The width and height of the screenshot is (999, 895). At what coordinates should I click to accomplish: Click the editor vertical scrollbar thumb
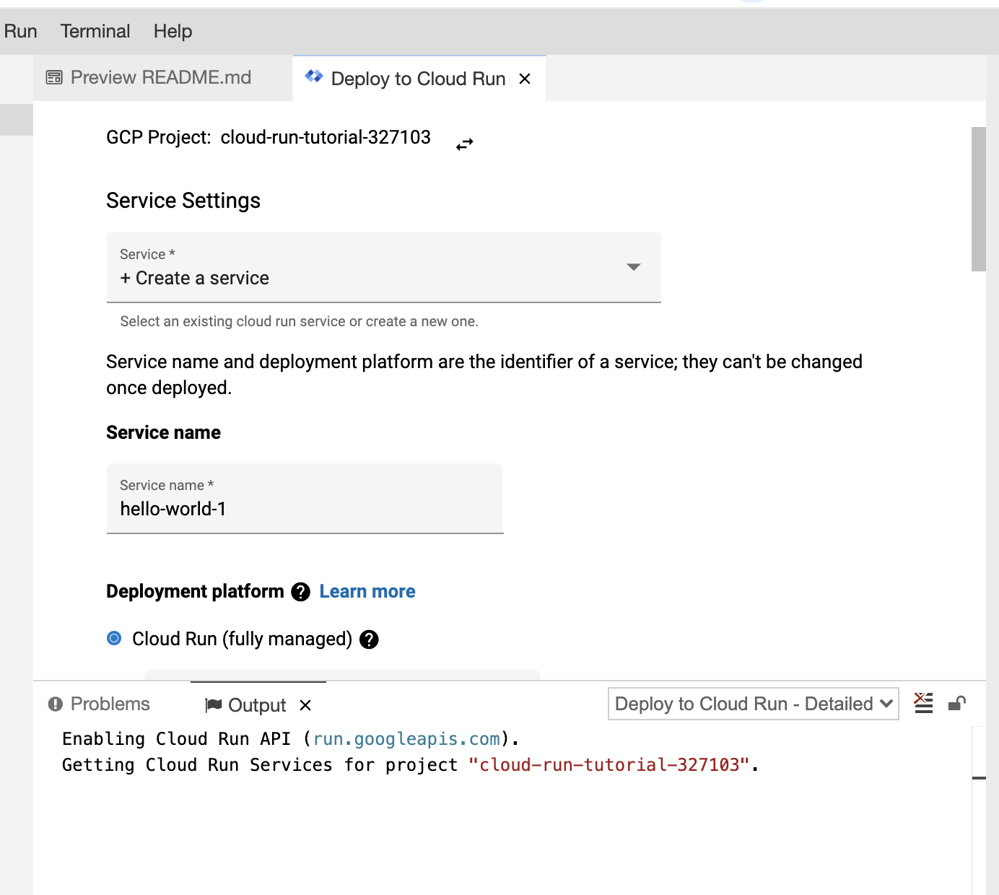(x=979, y=199)
